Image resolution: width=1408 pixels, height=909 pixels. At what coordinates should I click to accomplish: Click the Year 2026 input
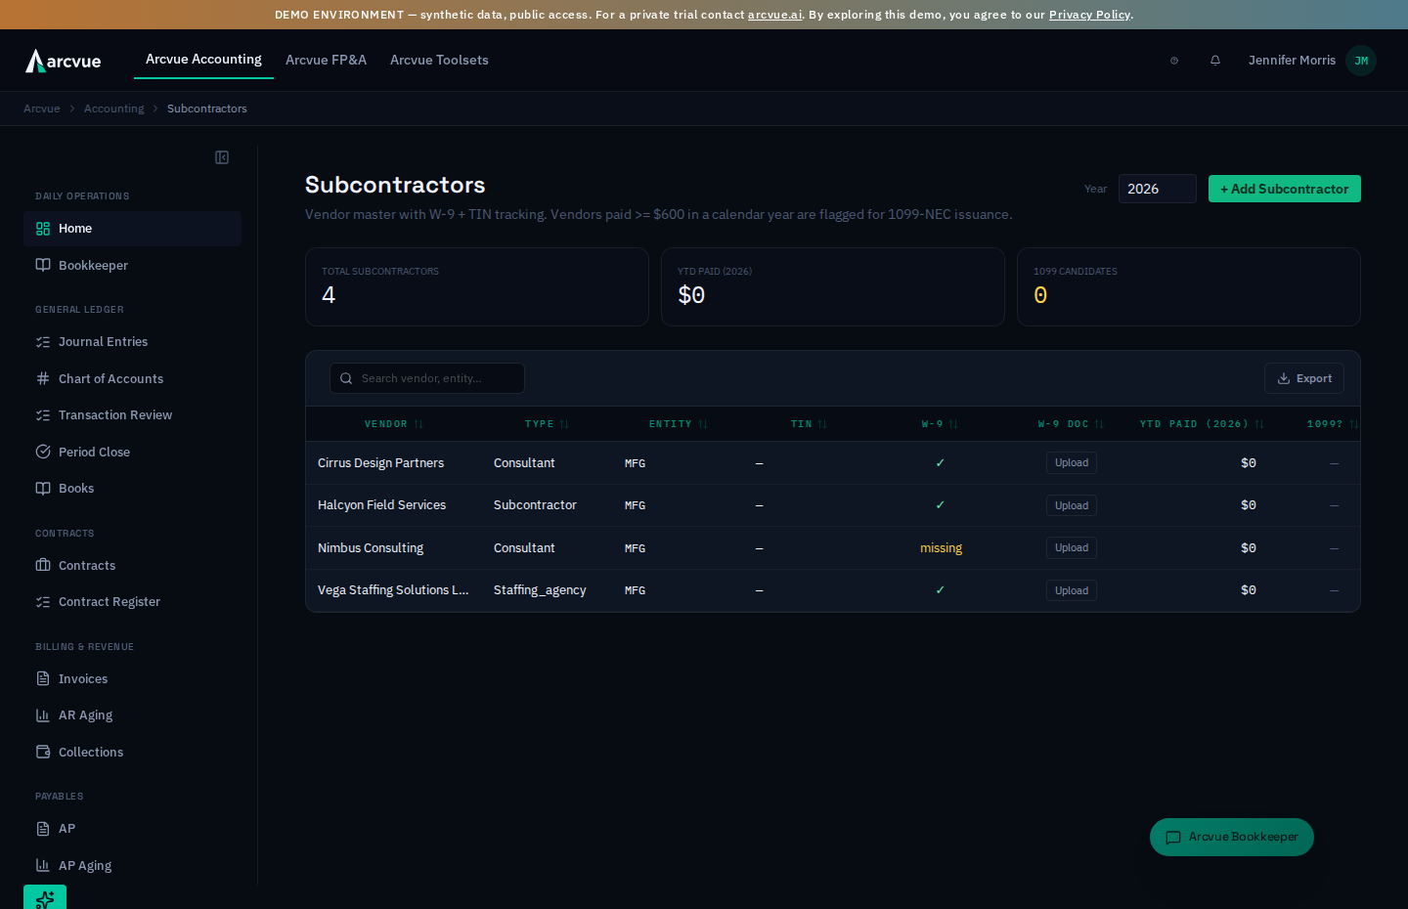(1158, 189)
